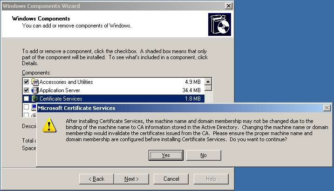Tick the checkbox below Certificate Services
This screenshot has width=334, height=191.
[x=26, y=107]
